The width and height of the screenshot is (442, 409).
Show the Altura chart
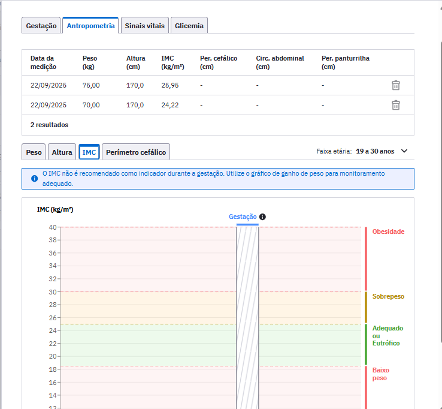coord(62,152)
